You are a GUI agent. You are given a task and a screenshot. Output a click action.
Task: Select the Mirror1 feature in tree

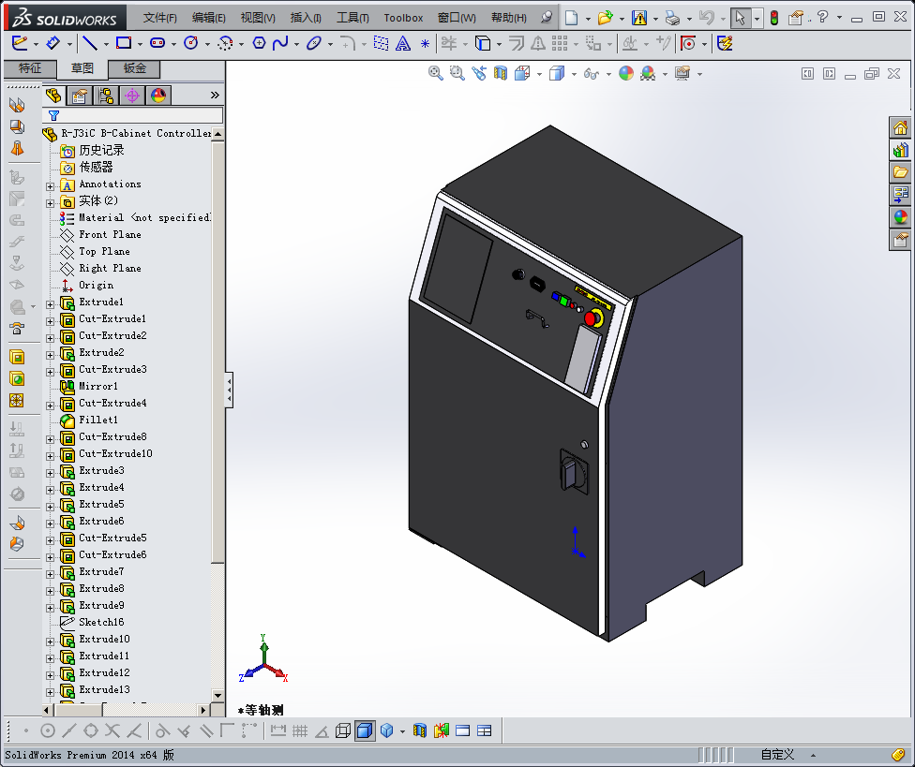point(98,386)
